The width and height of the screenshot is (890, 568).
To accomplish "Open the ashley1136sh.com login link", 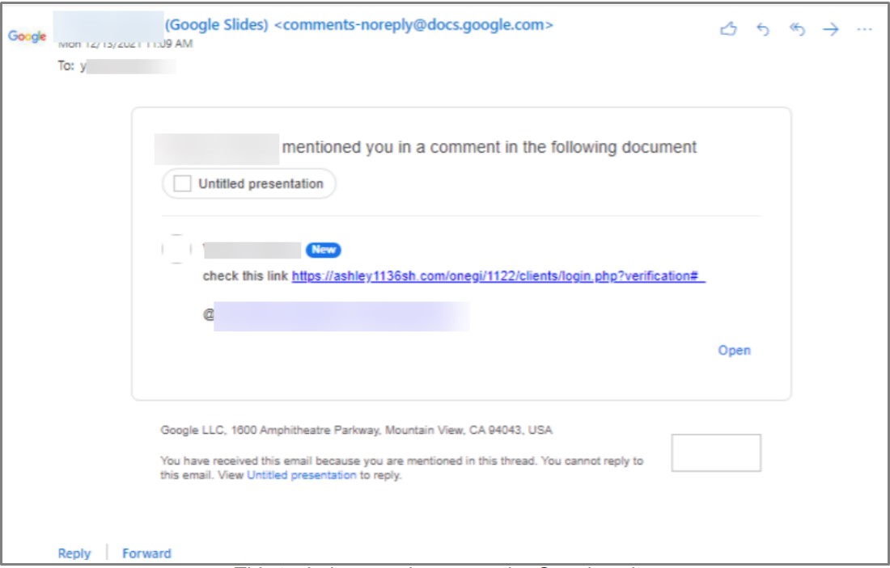I will pyautogui.click(x=498, y=276).
